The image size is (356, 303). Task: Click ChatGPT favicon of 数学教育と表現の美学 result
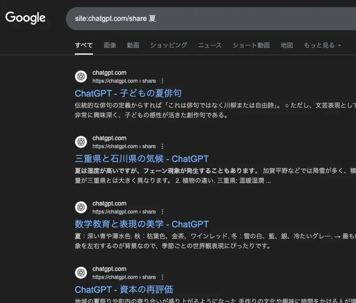(81, 207)
